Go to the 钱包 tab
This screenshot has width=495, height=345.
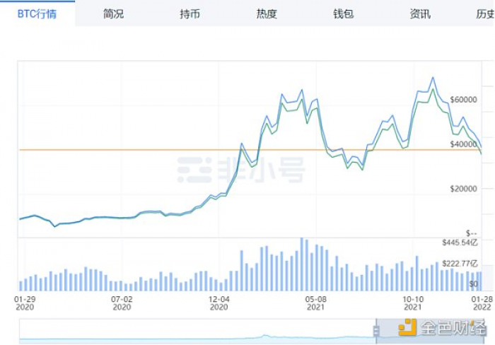pyautogui.click(x=344, y=14)
